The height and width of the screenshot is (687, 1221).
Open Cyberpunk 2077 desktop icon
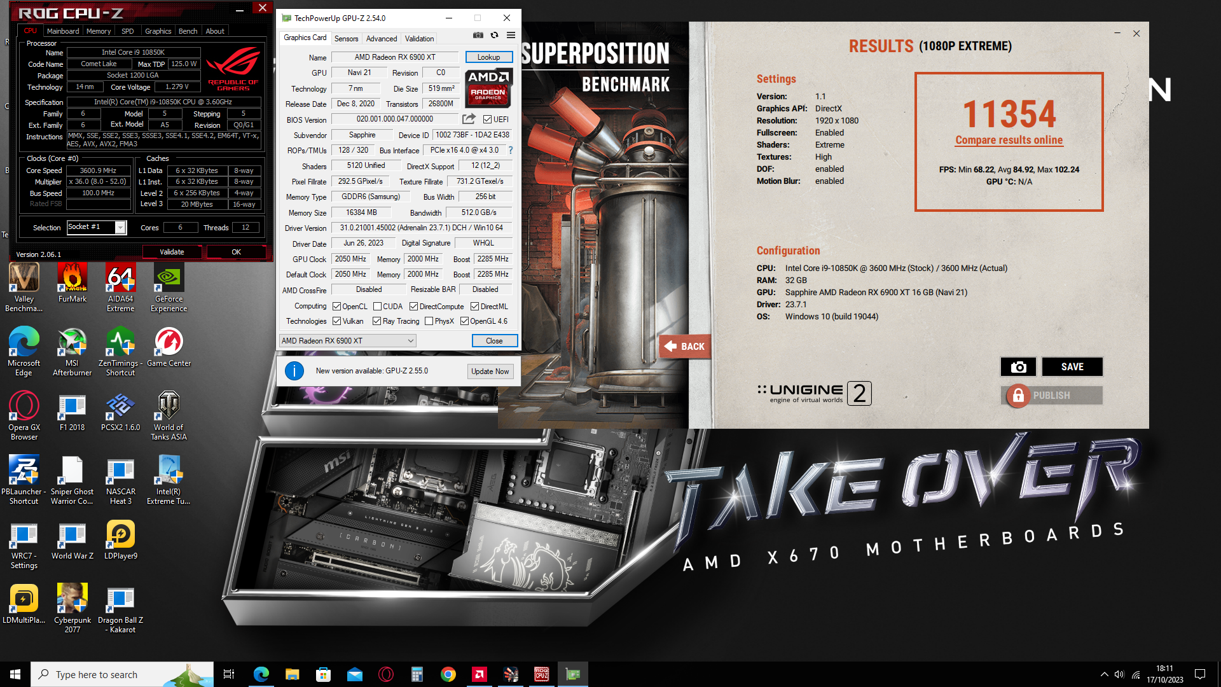pos(72,609)
